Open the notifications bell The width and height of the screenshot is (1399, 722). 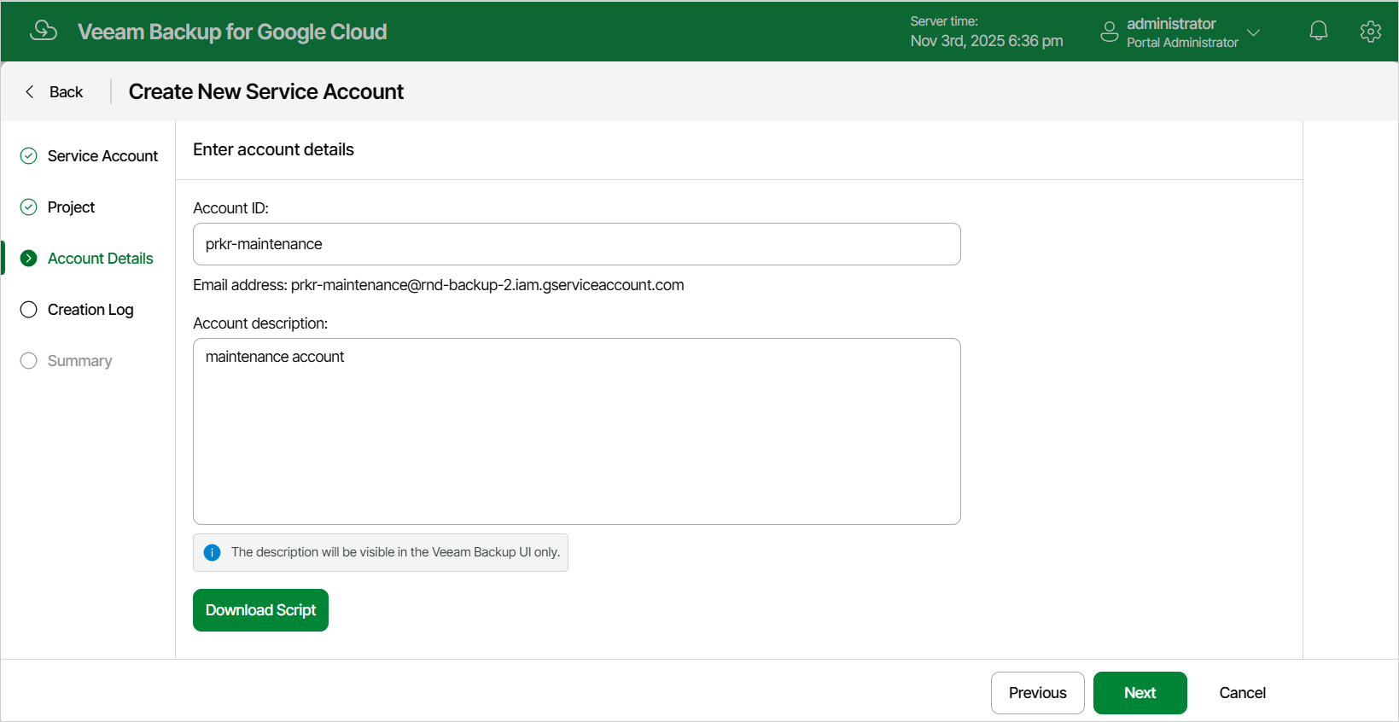point(1319,32)
